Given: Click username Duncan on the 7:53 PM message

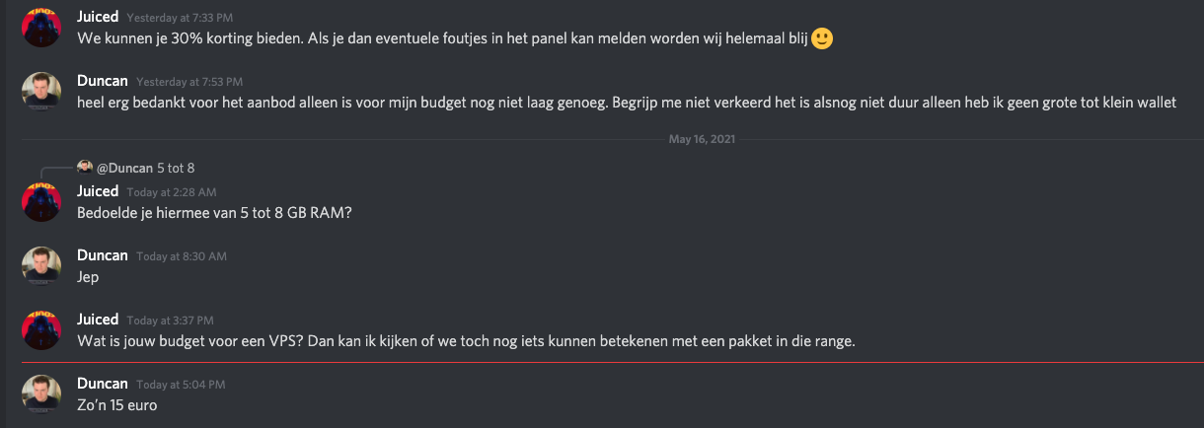Looking at the screenshot, I should [x=103, y=81].
